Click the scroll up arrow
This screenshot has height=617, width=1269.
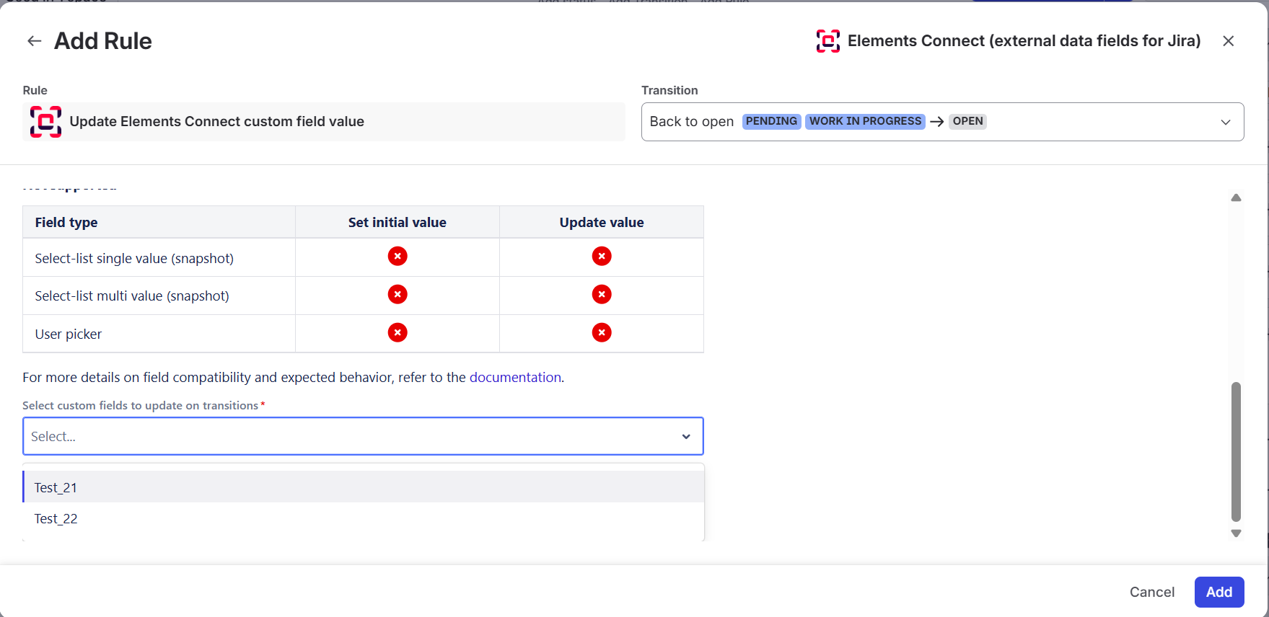click(1236, 197)
